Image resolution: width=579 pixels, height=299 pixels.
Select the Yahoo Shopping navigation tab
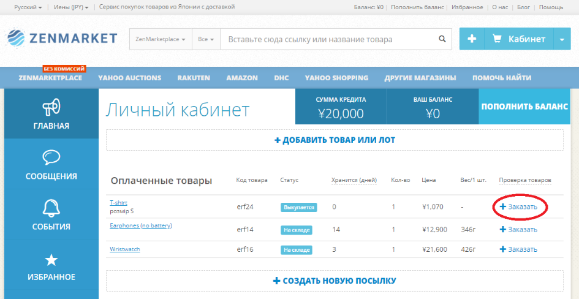[x=336, y=78]
